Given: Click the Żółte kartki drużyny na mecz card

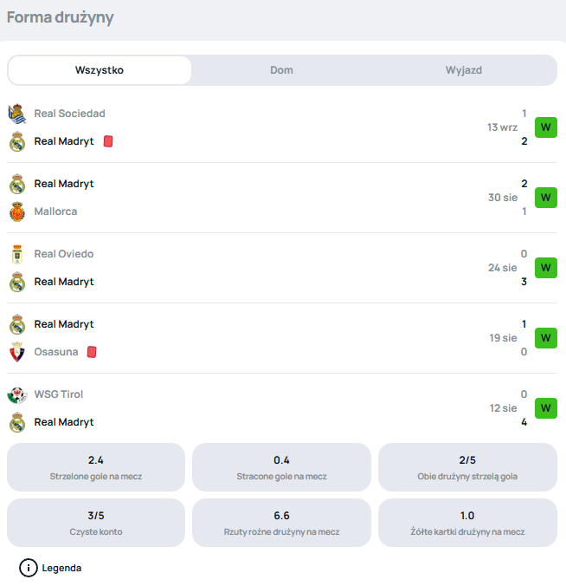Looking at the screenshot, I should tap(467, 523).
